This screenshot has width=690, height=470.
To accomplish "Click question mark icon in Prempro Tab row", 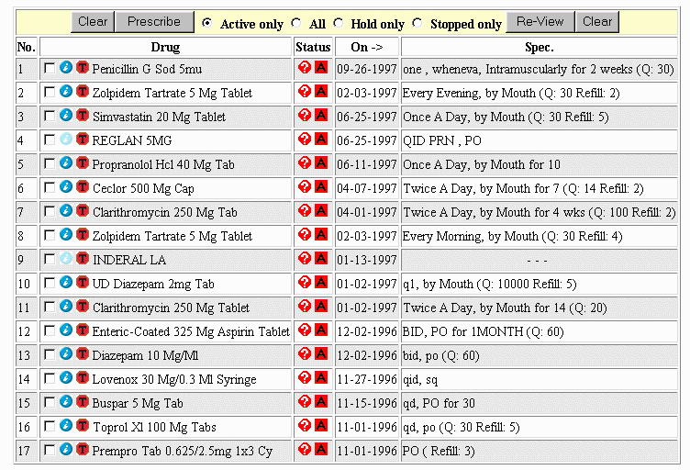I will [x=305, y=450].
